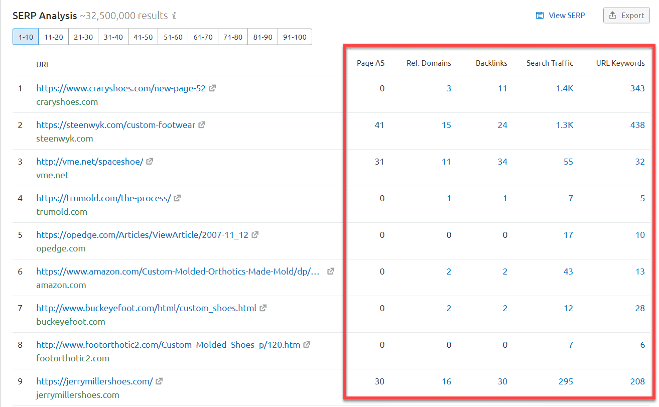Click the green trumold.com domain text

pos(62,212)
